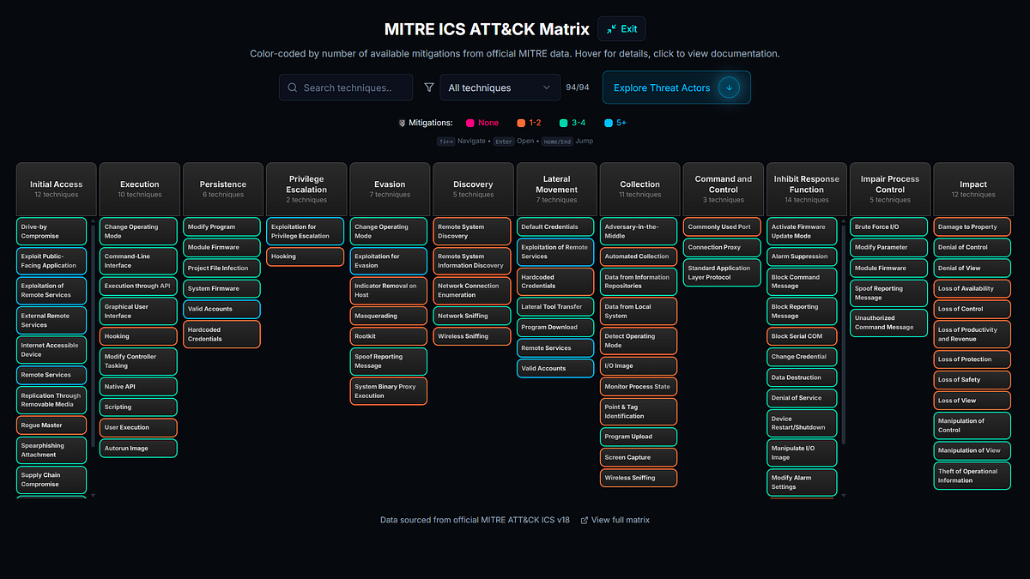This screenshot has width=1030, height=579.
Task: Select the Impact column header
Action: (x=972, y=188)
